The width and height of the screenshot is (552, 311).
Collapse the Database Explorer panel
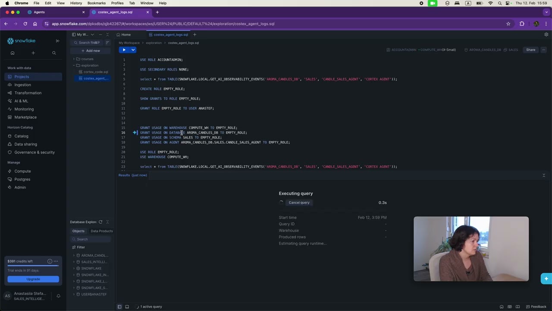(107, 222)
